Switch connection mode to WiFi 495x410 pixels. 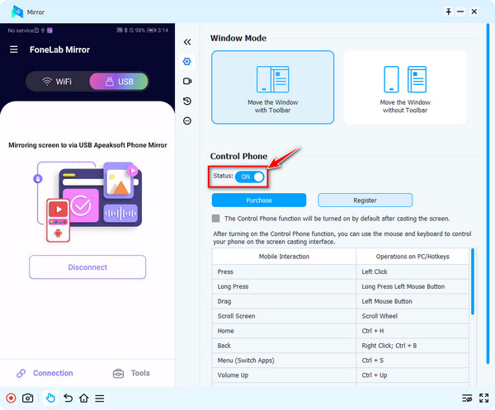pos(58,82)
